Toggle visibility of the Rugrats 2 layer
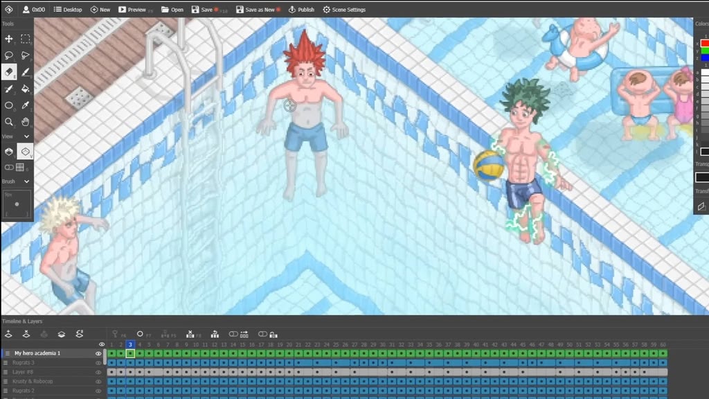This screenshot has width=709, height=399. coord(98,391)
